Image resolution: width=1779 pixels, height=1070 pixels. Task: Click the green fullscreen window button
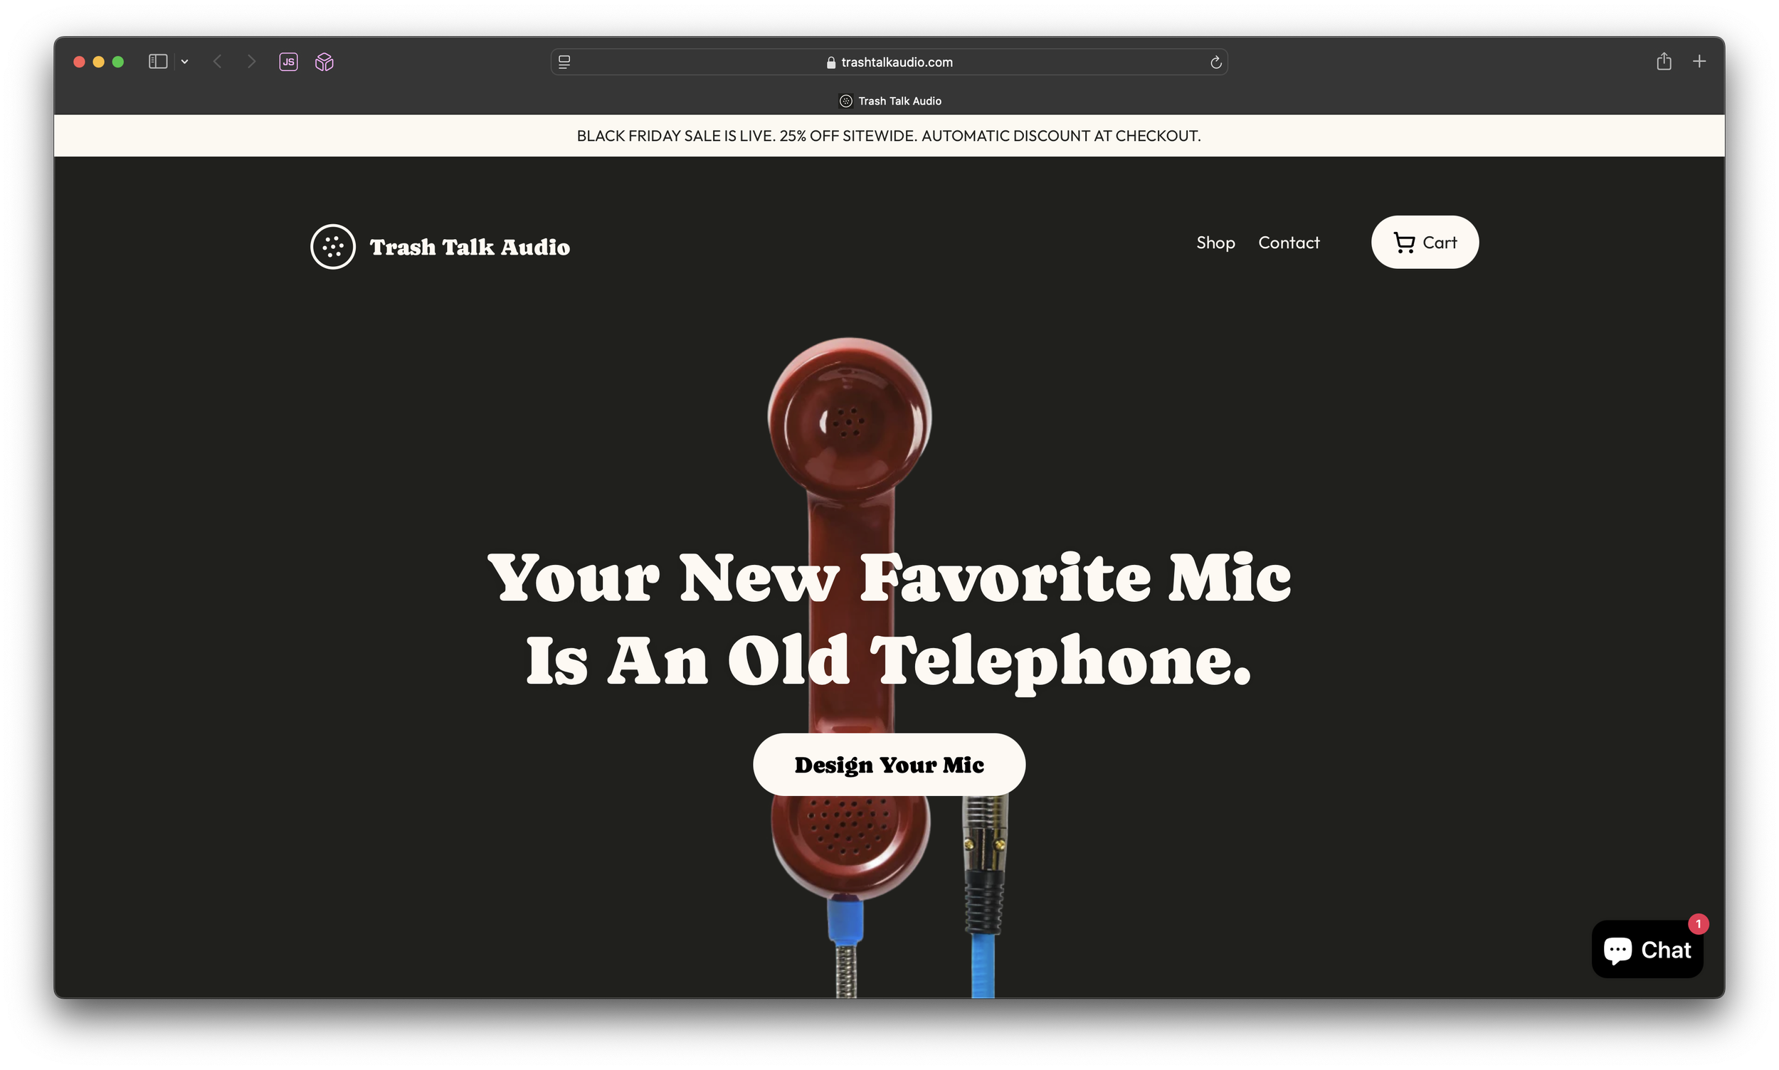tap(118, 62)
